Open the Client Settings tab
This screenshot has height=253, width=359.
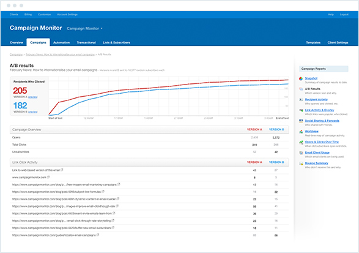(x=338, y=42)
